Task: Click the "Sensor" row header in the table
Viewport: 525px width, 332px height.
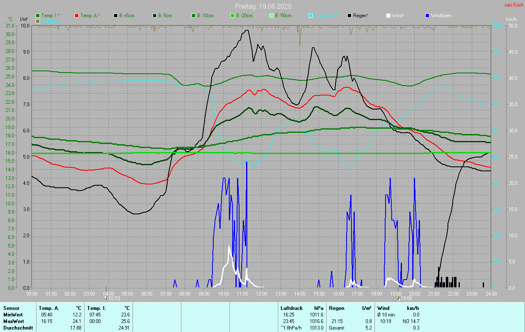Action: (11, 308)
